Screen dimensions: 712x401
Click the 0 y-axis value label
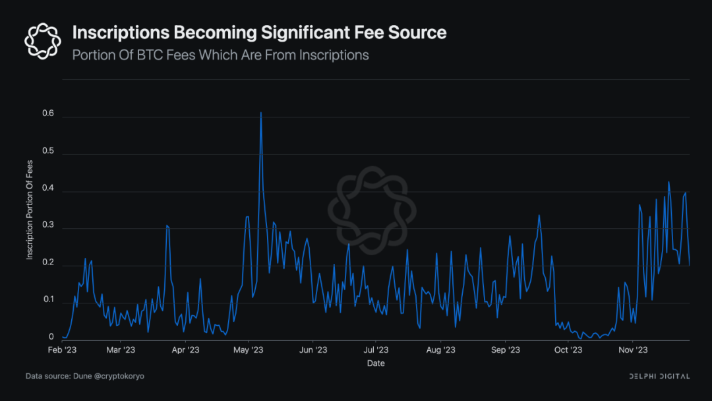[51, 337]
